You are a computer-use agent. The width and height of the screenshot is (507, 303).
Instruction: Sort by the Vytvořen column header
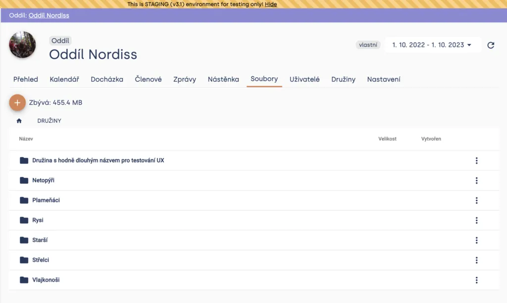[431, 139]
